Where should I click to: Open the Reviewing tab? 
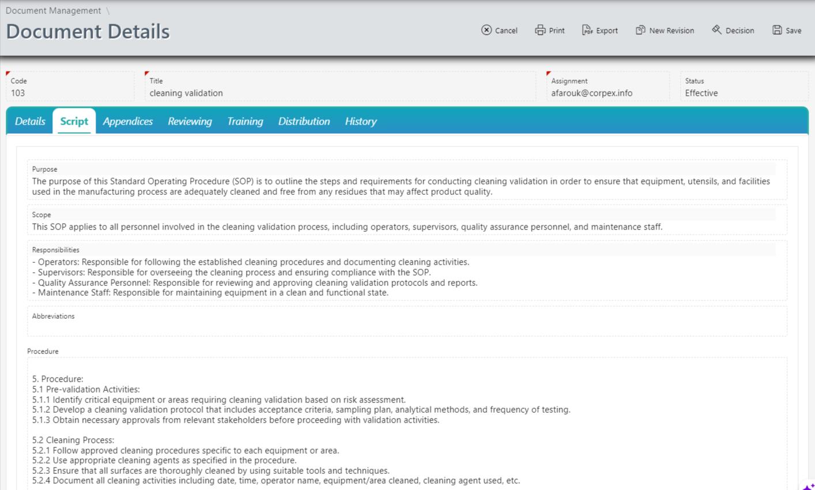point(190,121)
